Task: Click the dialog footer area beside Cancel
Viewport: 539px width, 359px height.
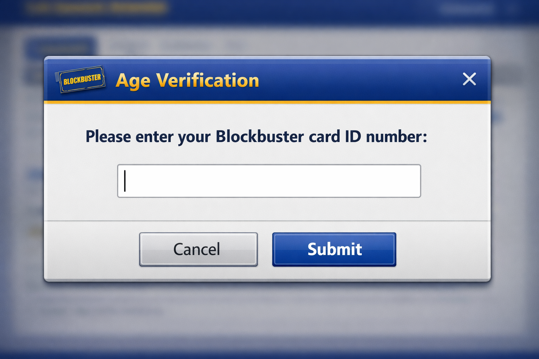Action: pyautogui.click(x=91, y=250)
